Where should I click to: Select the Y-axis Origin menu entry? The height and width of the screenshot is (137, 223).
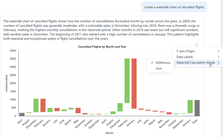point(186,51)
